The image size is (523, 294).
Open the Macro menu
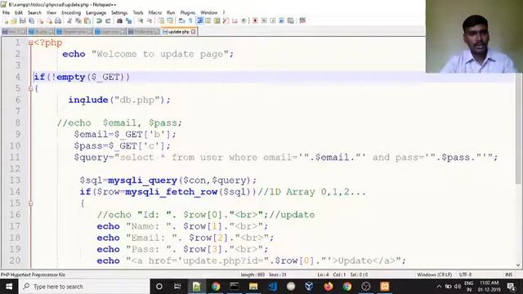pyautogui.click(x=154, y=13)
